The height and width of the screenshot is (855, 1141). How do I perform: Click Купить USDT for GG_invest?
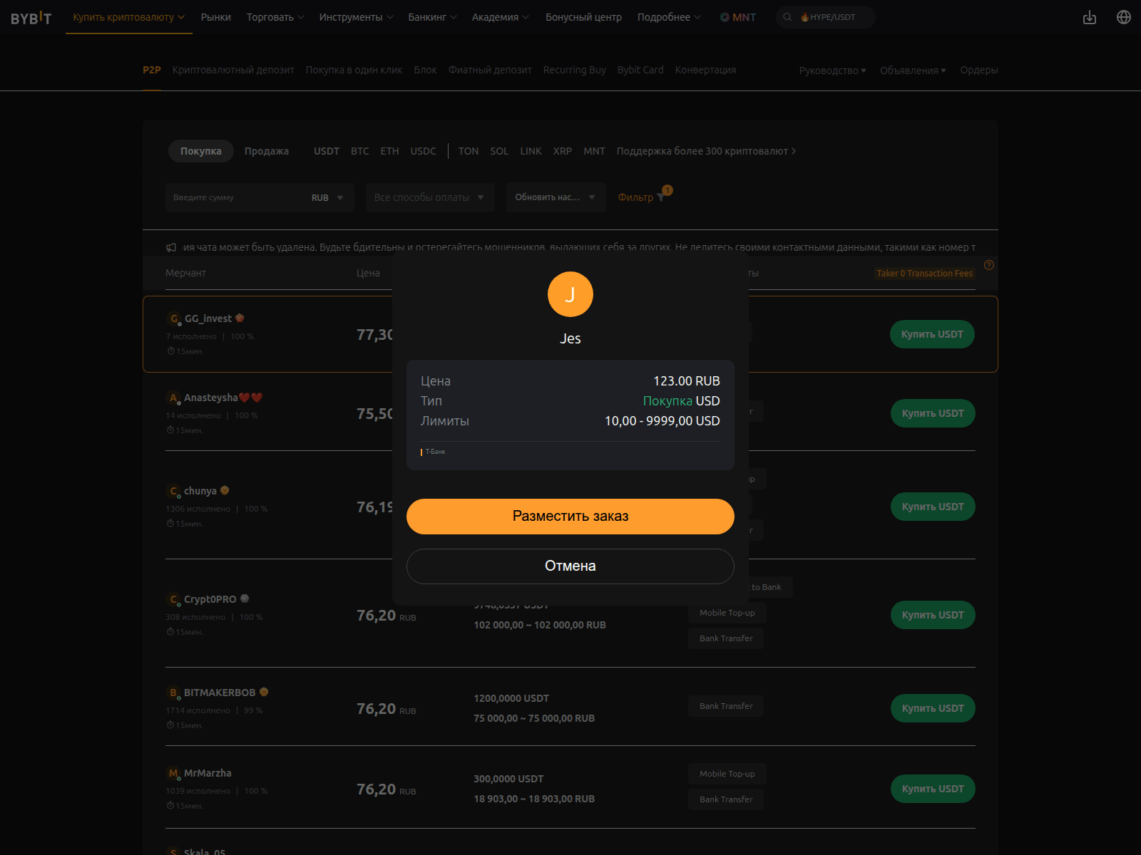(x=932, y=334)
